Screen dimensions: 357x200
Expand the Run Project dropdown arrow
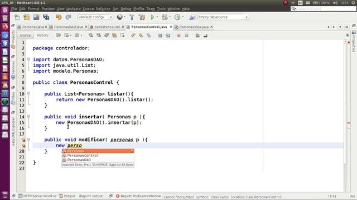(157, 17)
